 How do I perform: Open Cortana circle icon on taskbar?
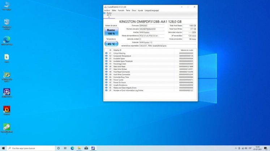point(59,148)
